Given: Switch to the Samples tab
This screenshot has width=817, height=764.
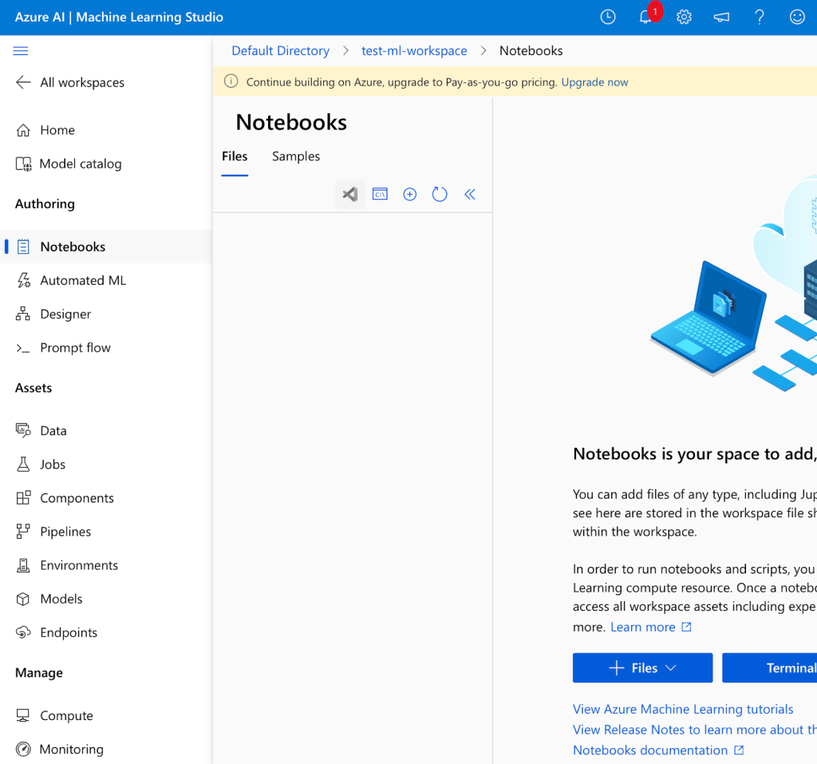Looking at the screenshot, I should [x=295, y=156].
